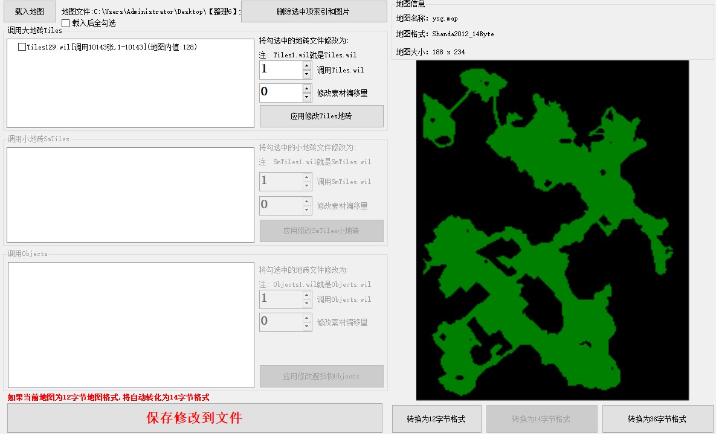Click the up arrow of 调用SmTiles.wil spinner
This screenshot has width=716, height=434.
[x=307, y=177]
